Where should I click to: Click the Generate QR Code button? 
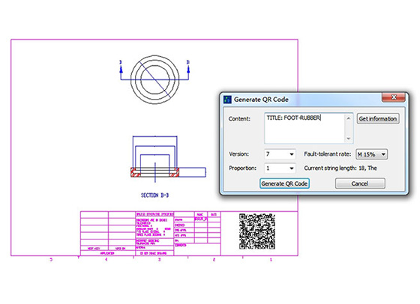(284, 183)
